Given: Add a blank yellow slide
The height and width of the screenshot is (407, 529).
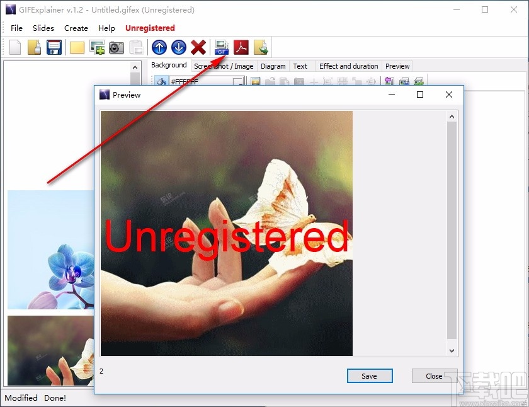Looking at the screenshot, I should (77, 48).
